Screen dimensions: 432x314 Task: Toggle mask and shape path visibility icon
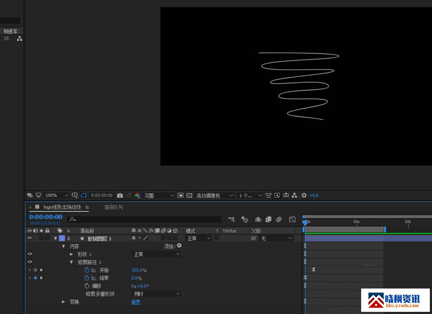click(84, 195)
